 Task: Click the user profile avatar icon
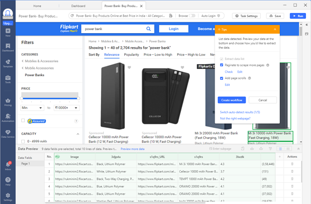[8, 13]
